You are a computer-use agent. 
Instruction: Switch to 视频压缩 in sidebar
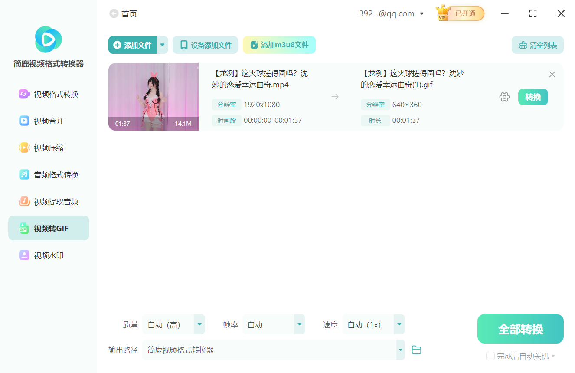[49, 148]
